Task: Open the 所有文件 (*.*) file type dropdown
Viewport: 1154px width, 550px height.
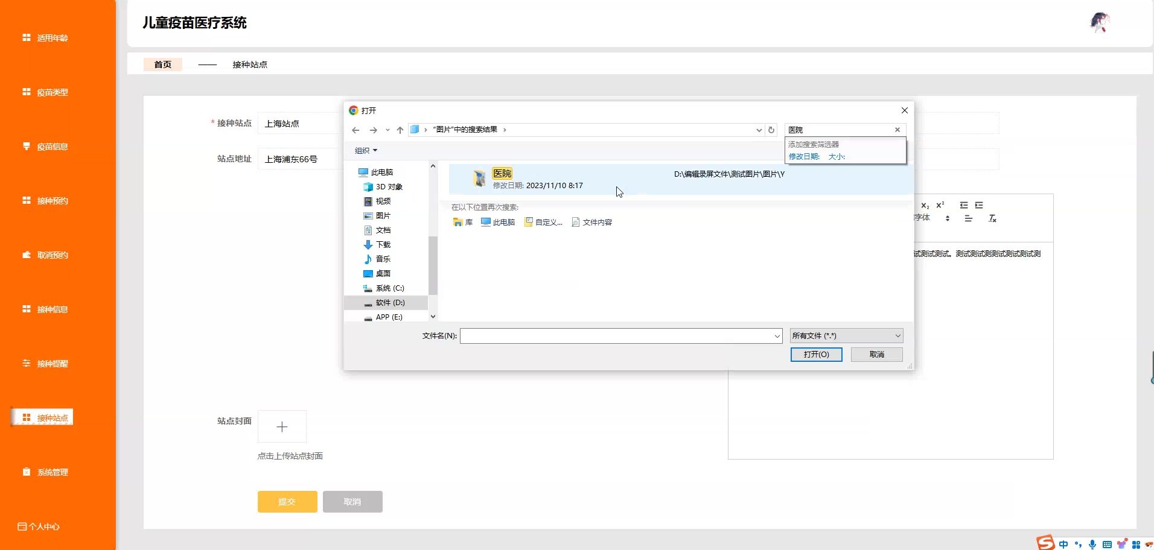Action: click(846, 336)
